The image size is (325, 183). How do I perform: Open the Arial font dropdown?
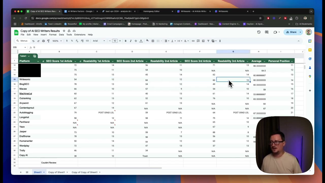99,41
